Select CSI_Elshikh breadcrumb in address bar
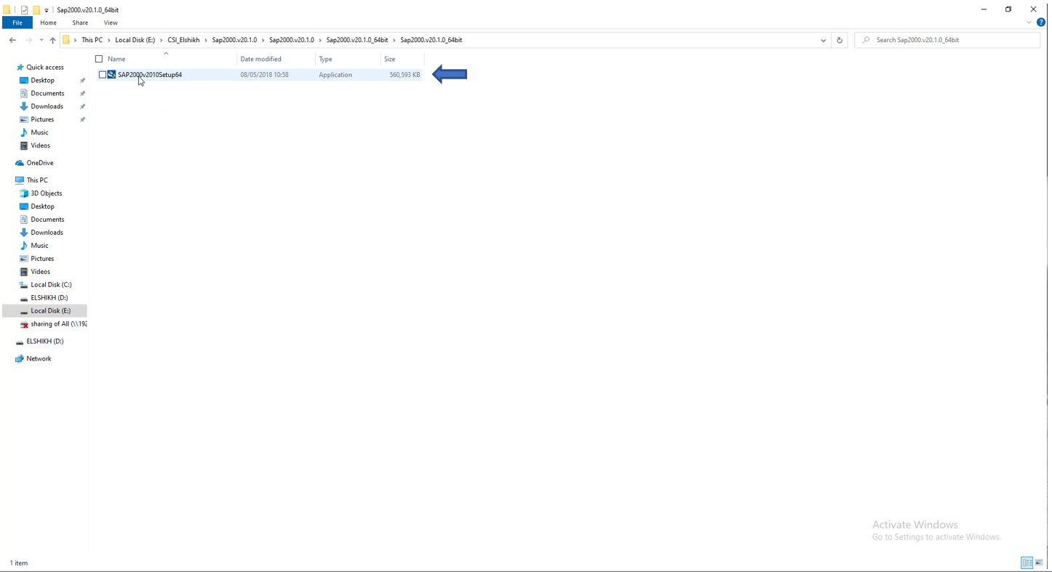 [x=183, y=40]
